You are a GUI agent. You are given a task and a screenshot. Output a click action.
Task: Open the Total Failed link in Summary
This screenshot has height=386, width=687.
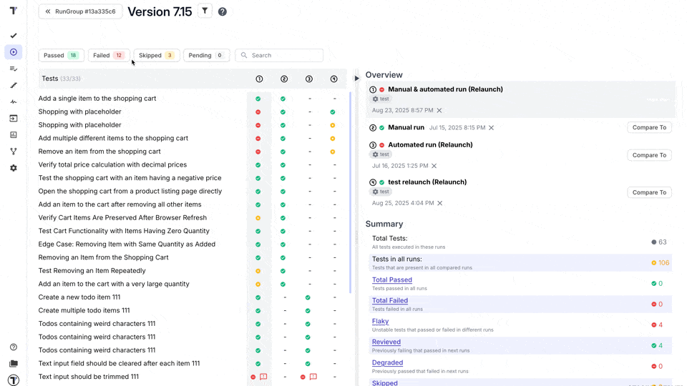390,301
